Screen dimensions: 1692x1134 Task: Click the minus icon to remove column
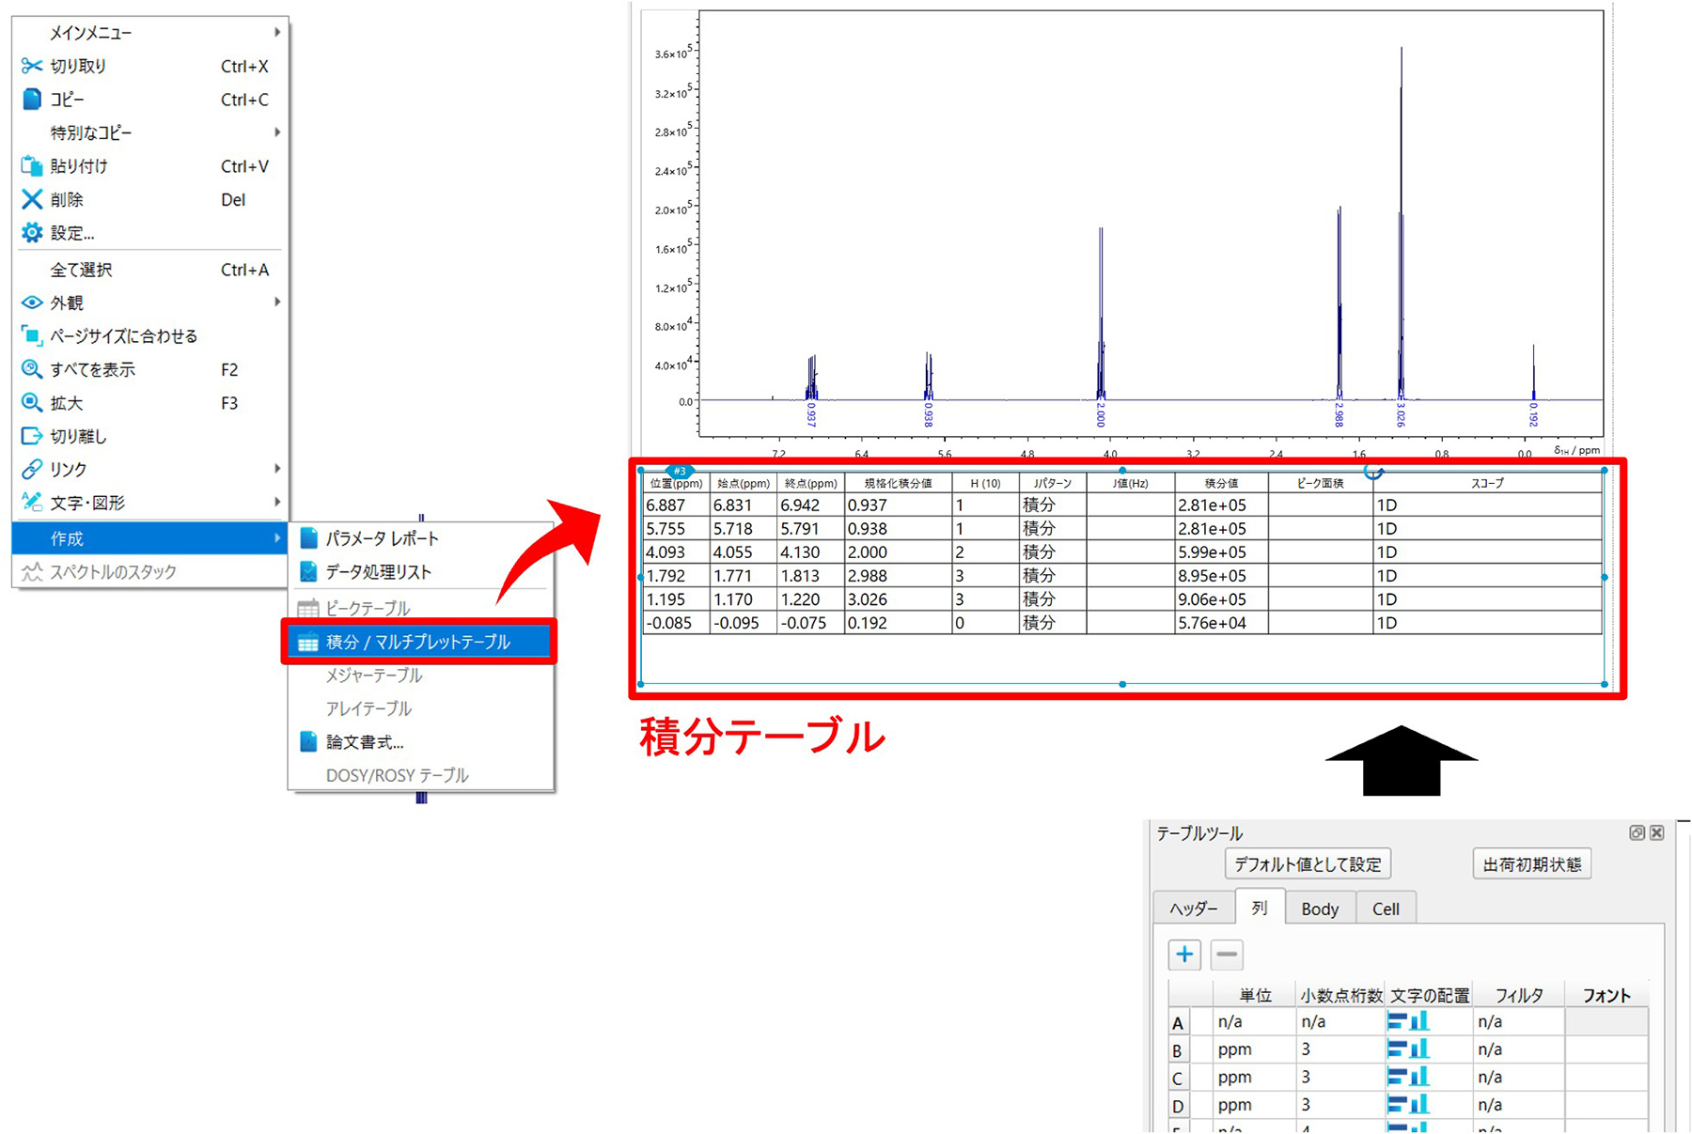click(x=1227, y=955)
